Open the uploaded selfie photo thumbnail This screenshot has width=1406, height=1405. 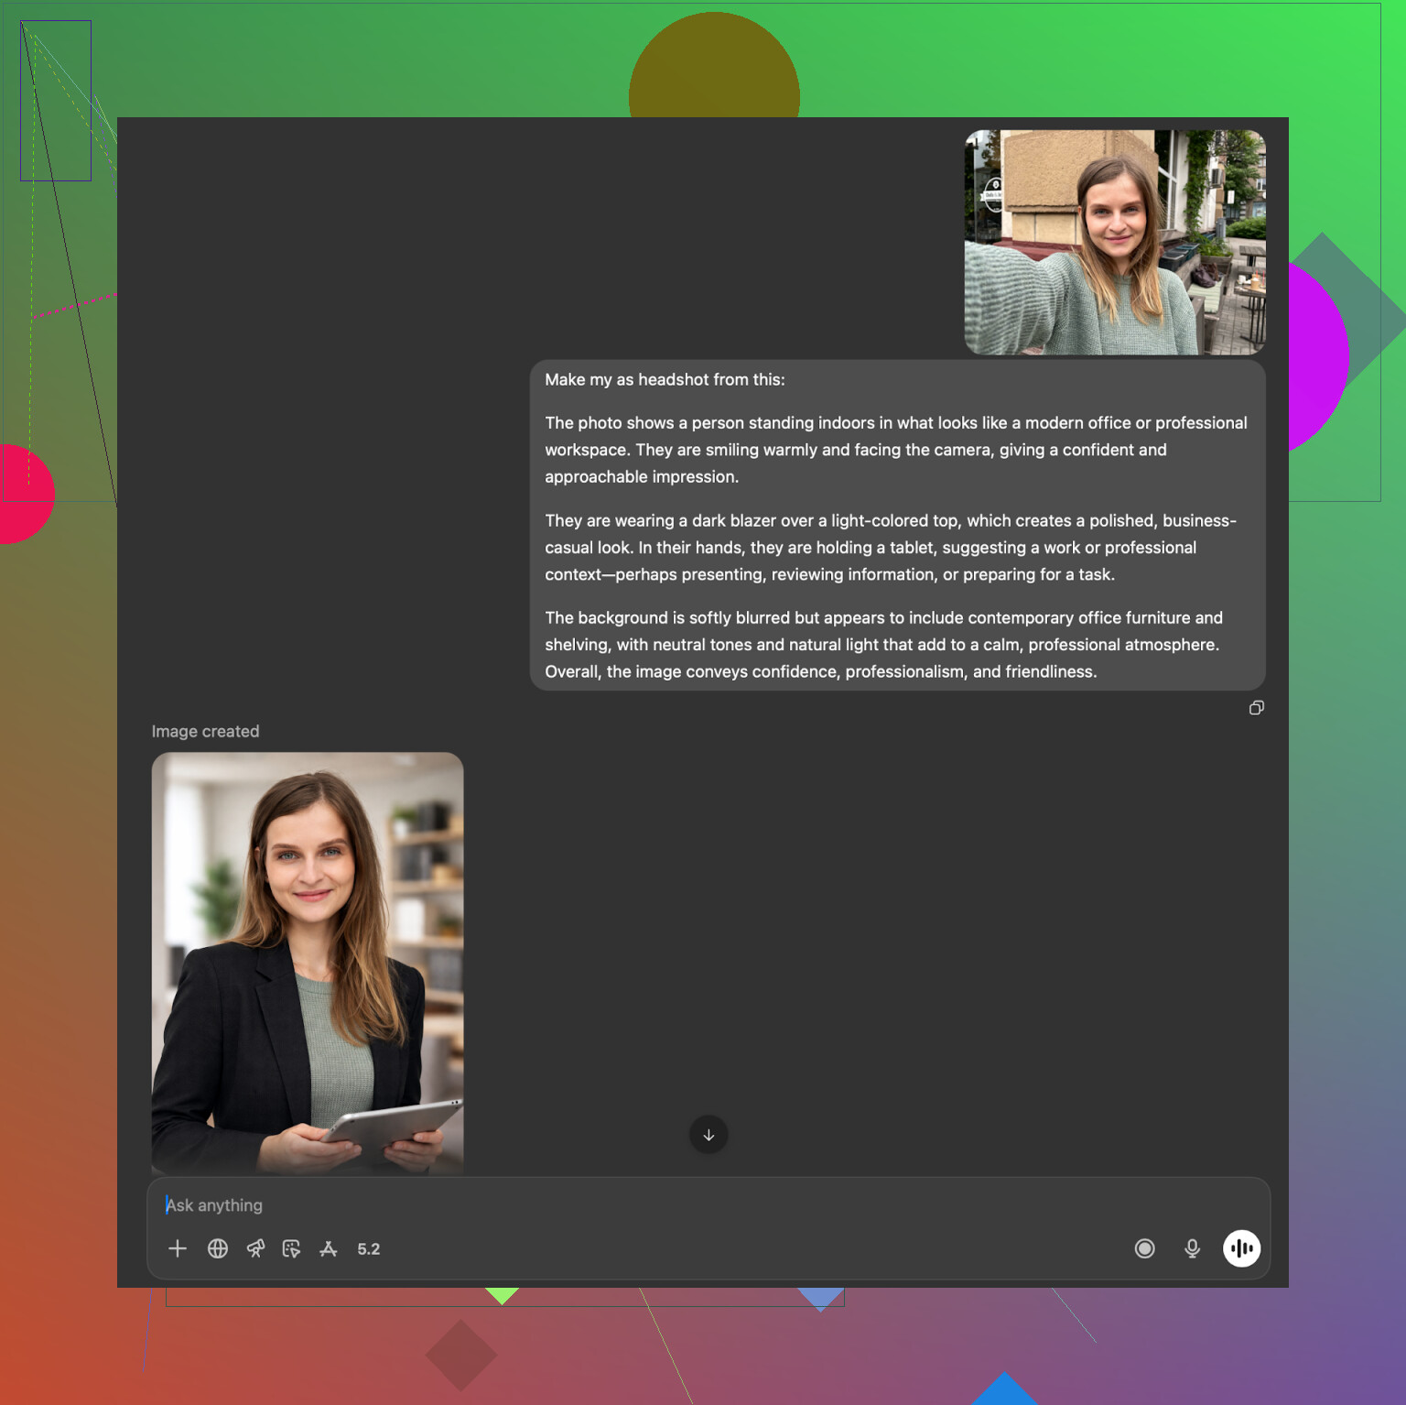pyautogui.click(x=1115, y=242)
